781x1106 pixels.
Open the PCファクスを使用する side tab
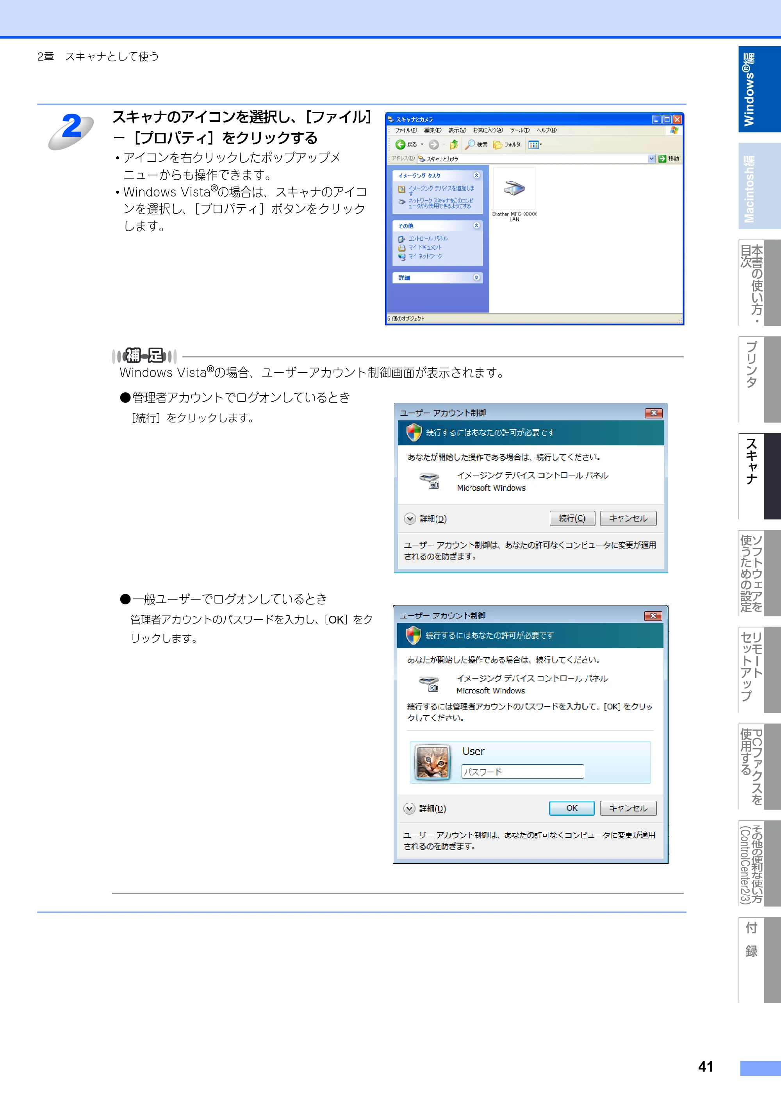pos(760,767)
